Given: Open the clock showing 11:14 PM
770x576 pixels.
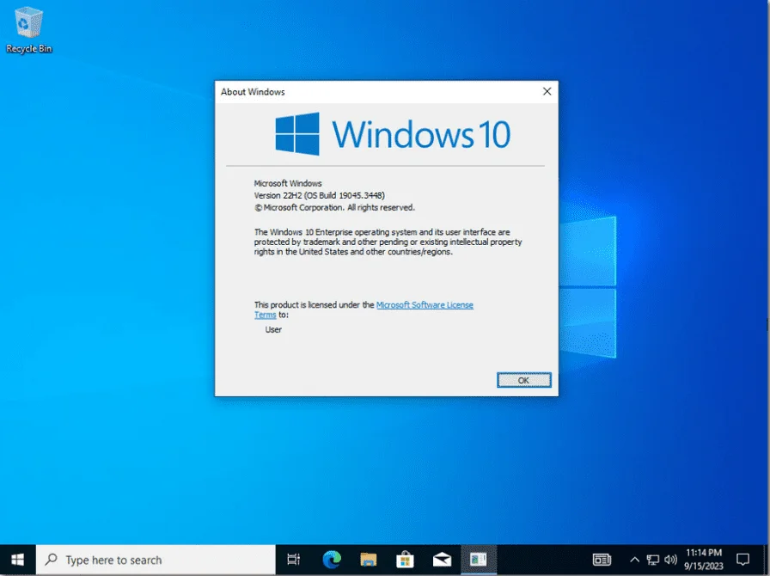Looking at the screenshot, I should (704, 560).
